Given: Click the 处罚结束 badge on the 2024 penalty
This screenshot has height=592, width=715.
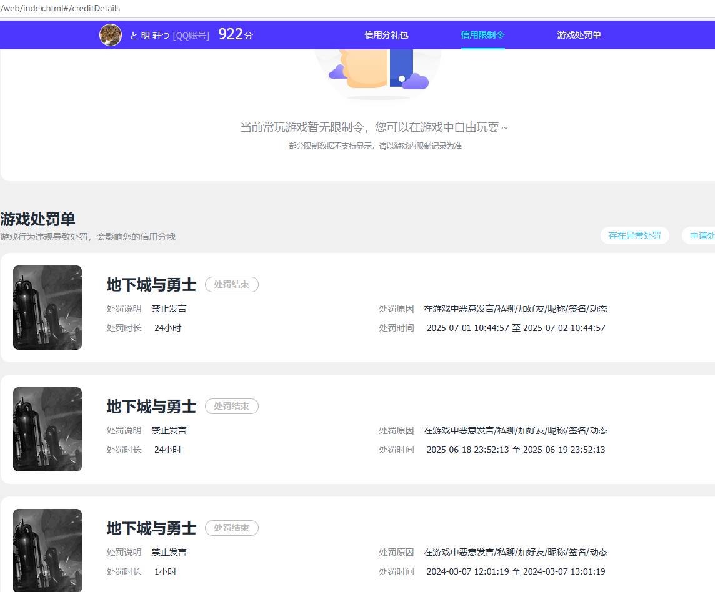Looking at the screenshot, I should pyautogui.click(x=232, y=528).
